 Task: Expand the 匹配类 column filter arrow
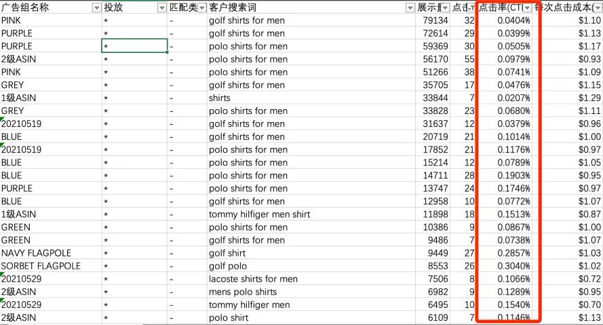coord(202,7)
